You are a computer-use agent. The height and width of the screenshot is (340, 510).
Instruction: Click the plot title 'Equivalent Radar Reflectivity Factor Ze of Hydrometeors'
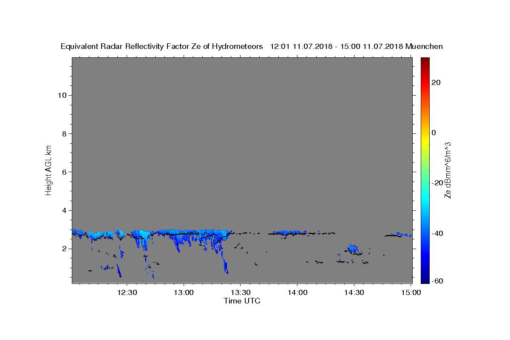(x=162, y=46)
